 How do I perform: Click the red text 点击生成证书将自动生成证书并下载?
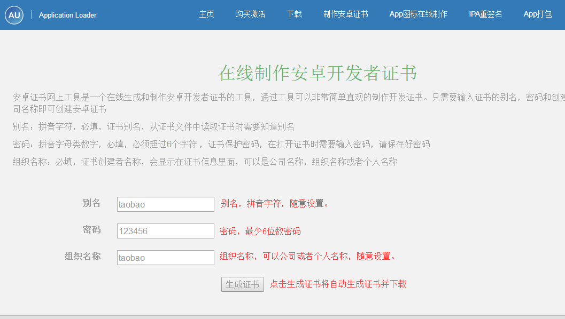338,284
